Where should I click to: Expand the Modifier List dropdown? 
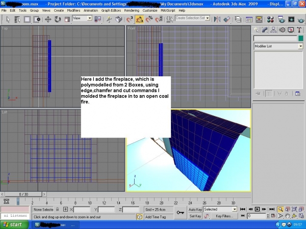coord(278,46)
